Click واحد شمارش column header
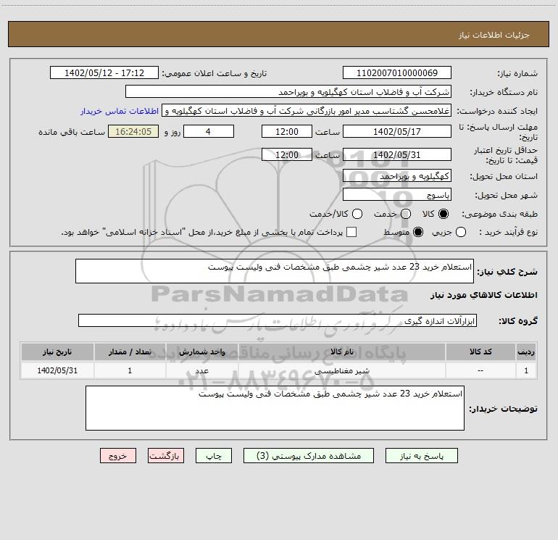558x540 pixels. (x=201, y=352)
